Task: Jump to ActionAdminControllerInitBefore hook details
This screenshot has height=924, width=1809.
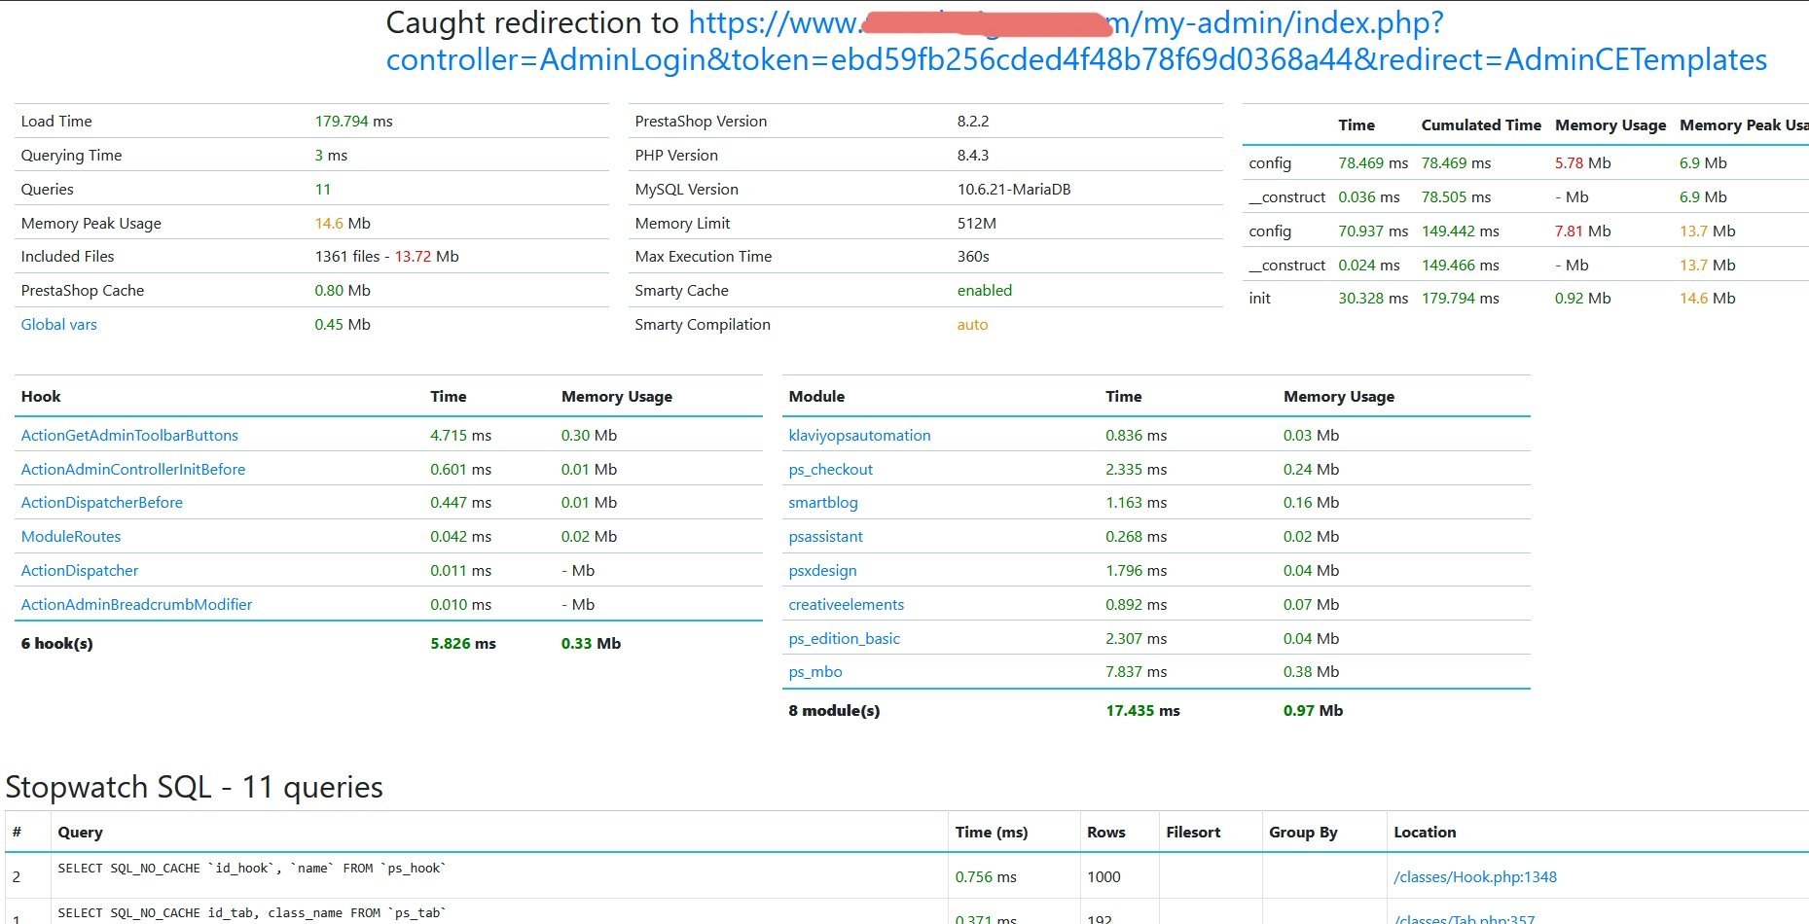Action: click(x=133, y=470)
